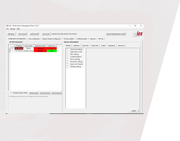This screenshot has width=180, height=141.
Task: Click the Start all sensors button
Action: pyautogui.click(x=56, y=93)
